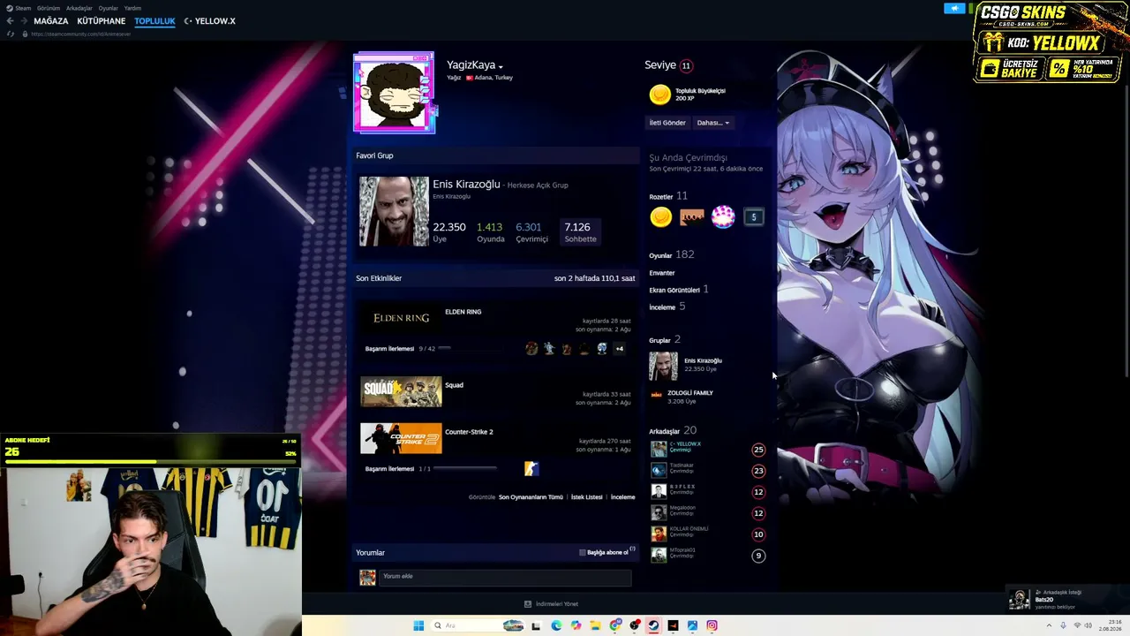Viewport: 1130px width, 636px height.
Task: Open the YELLOW.X profile tab
Action: click(209, 21)
